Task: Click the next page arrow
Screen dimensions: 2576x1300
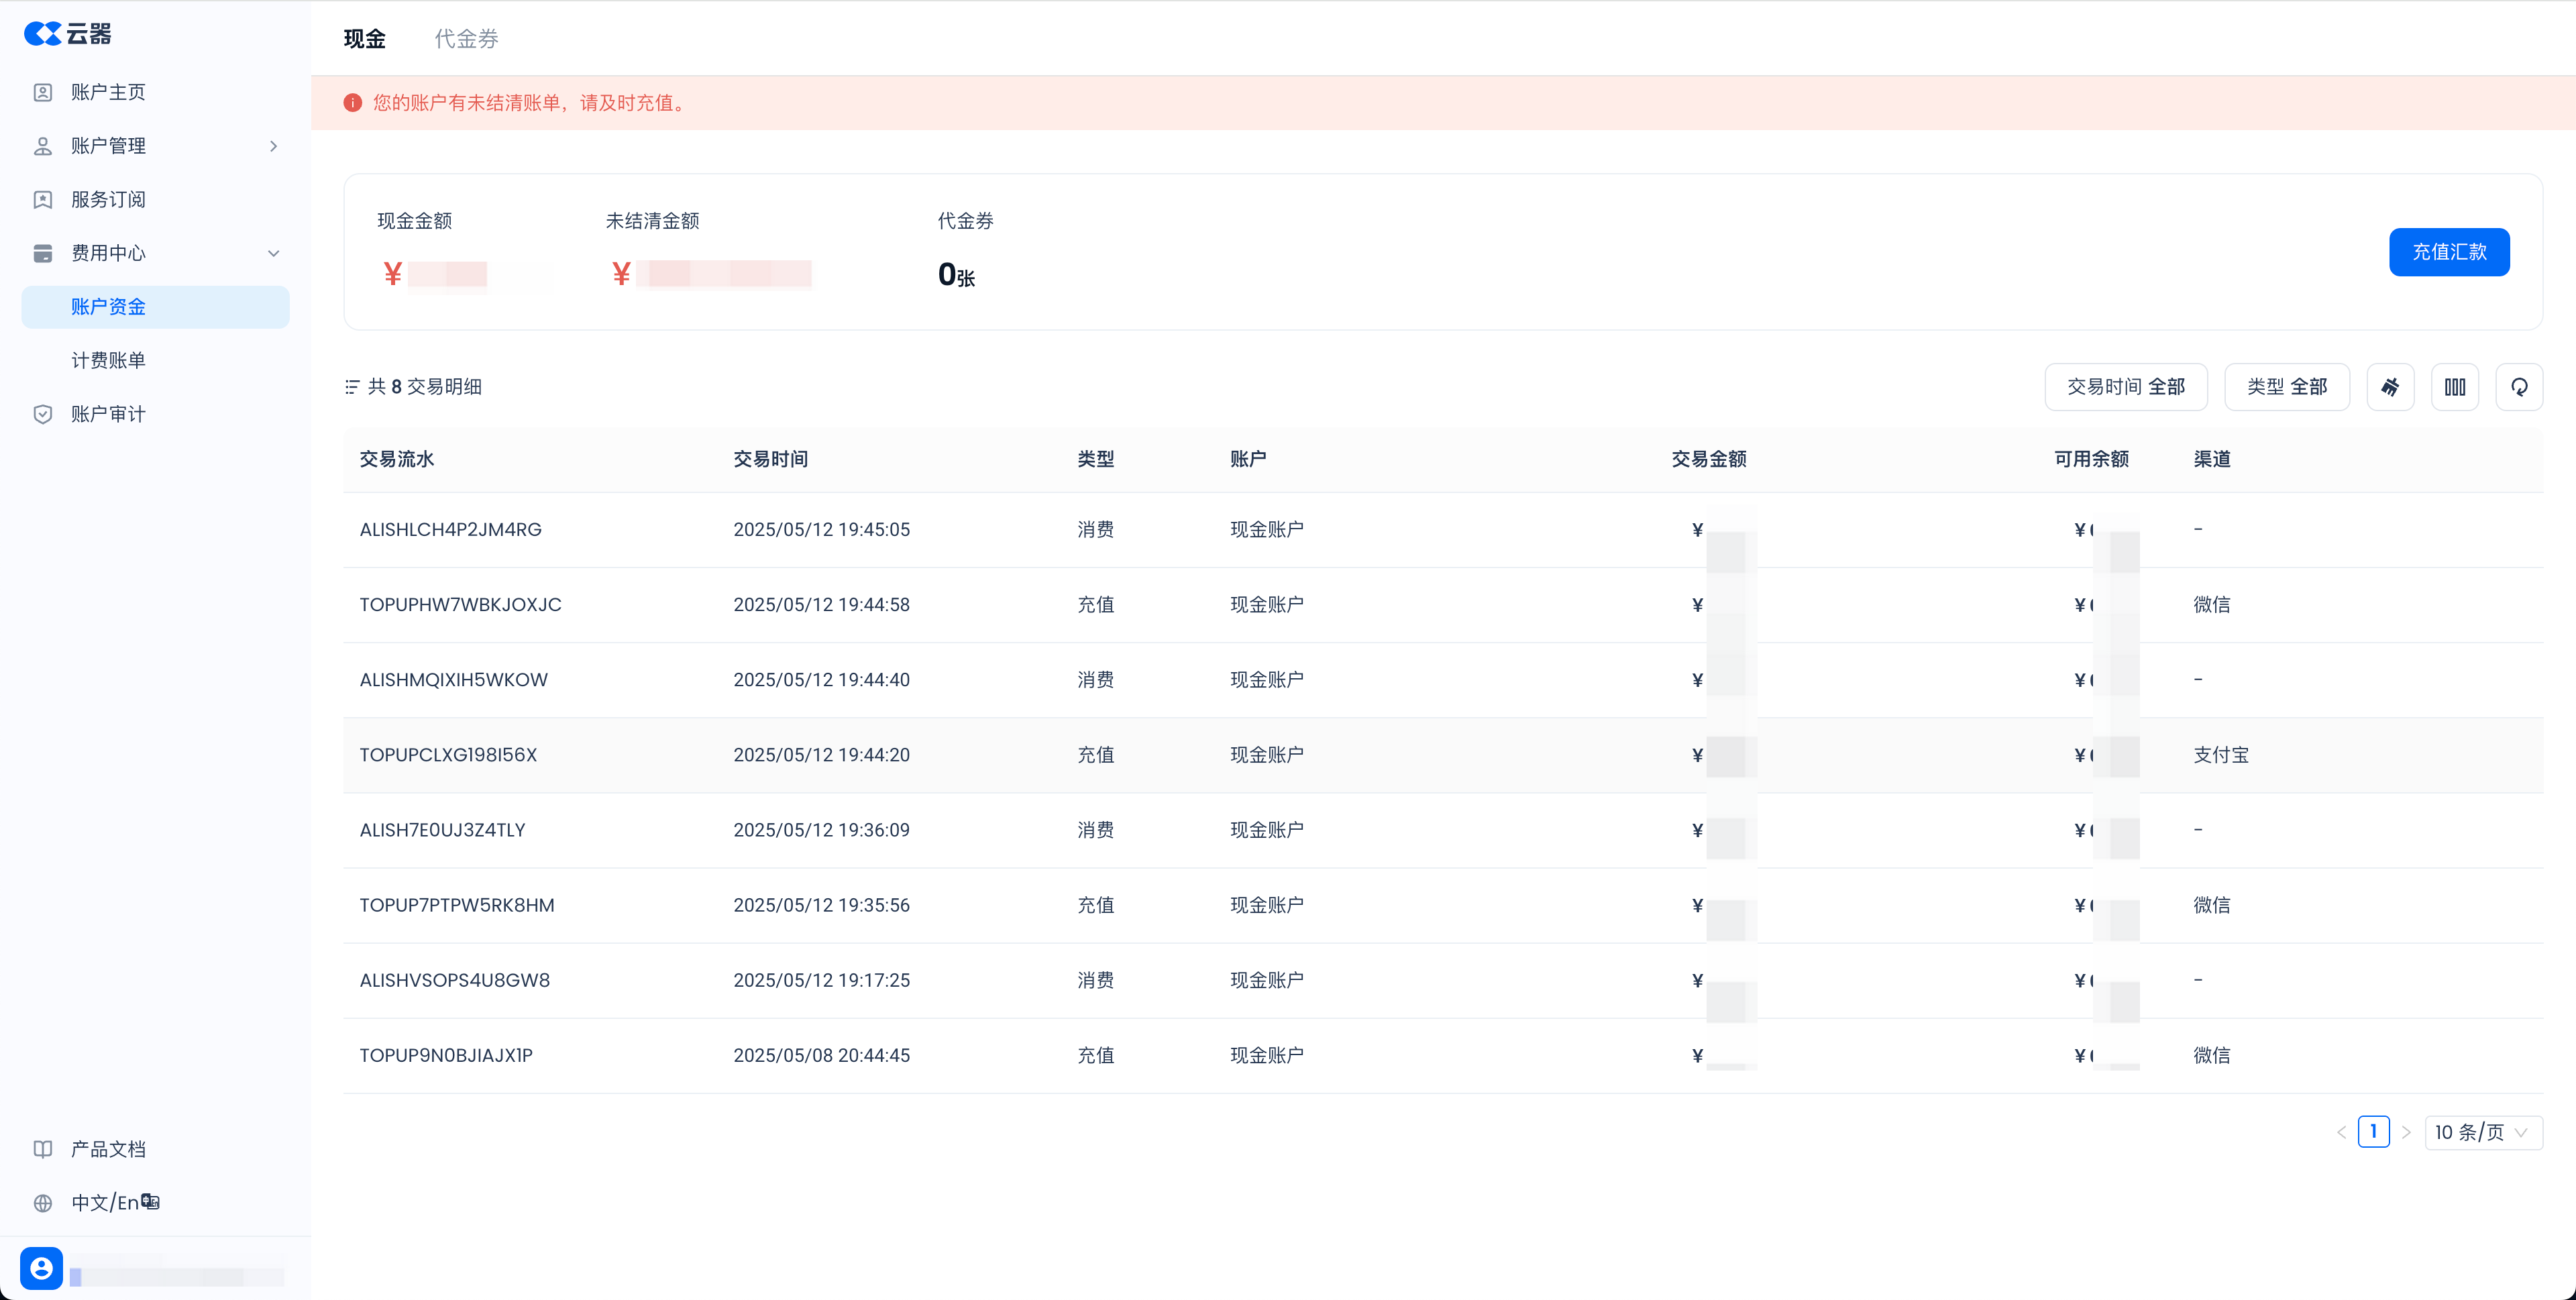Action: (2406, 1132)
